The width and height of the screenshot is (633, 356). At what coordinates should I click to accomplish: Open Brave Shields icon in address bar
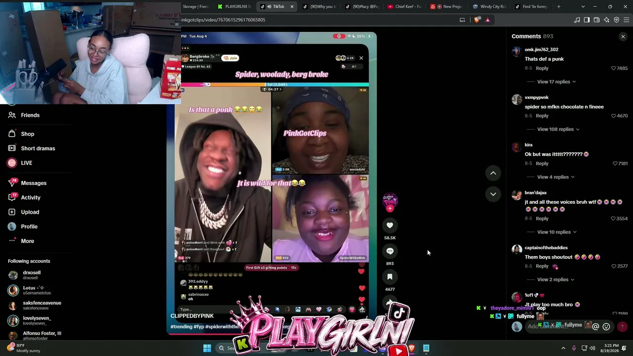[477, 20]
